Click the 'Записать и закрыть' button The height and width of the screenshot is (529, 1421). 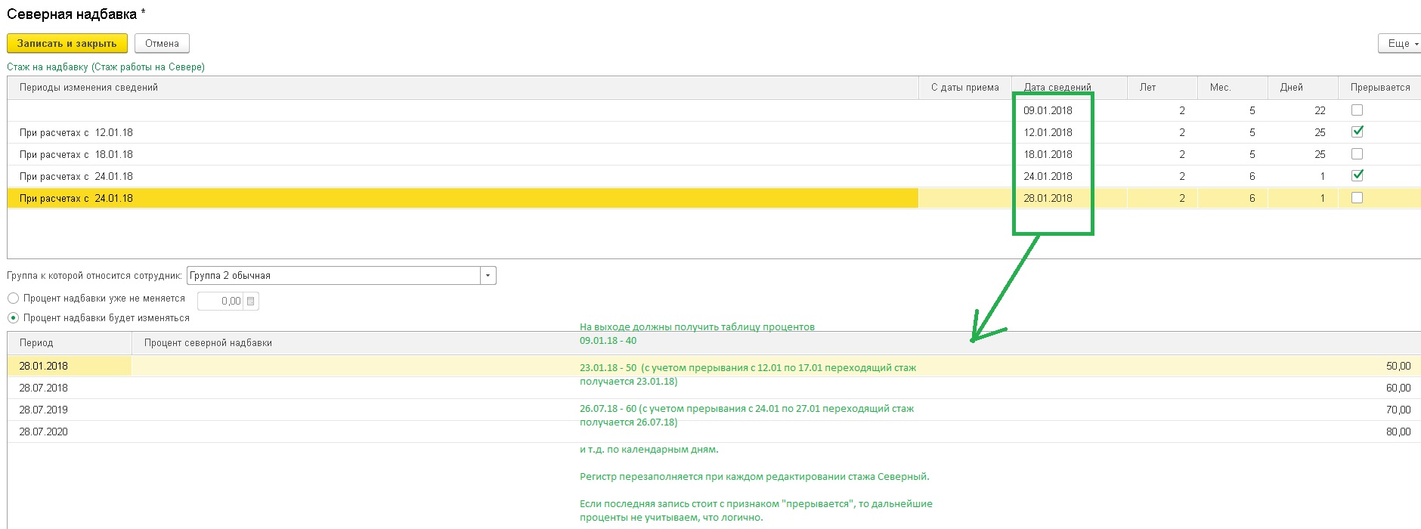(67, 44)
